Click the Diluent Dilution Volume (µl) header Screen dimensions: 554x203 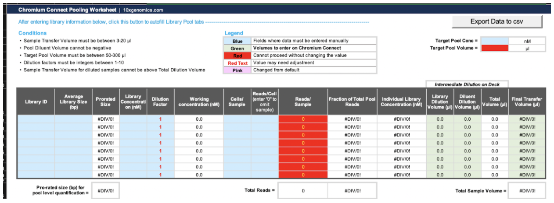pyautogui.click(x=467, y=101)
